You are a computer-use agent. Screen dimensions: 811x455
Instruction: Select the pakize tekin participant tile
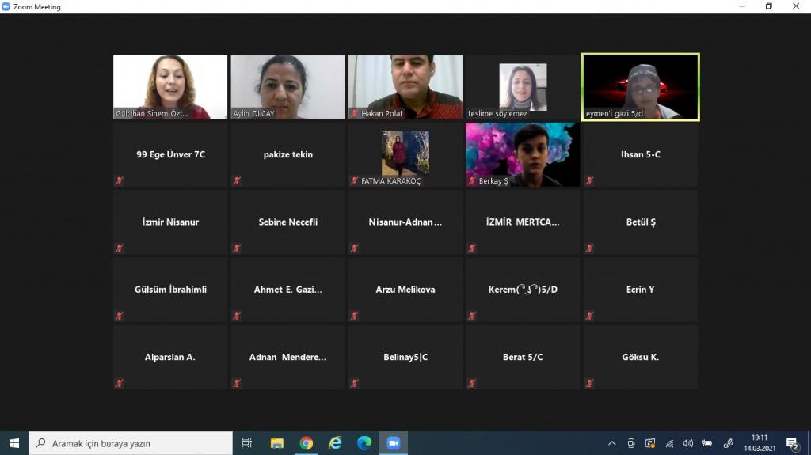tap(287, 154)
